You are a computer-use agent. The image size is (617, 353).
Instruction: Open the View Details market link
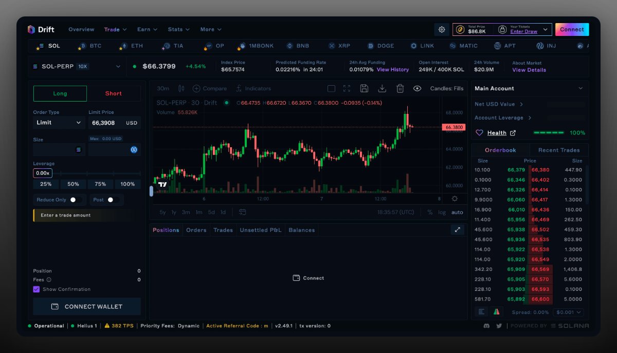529,70
